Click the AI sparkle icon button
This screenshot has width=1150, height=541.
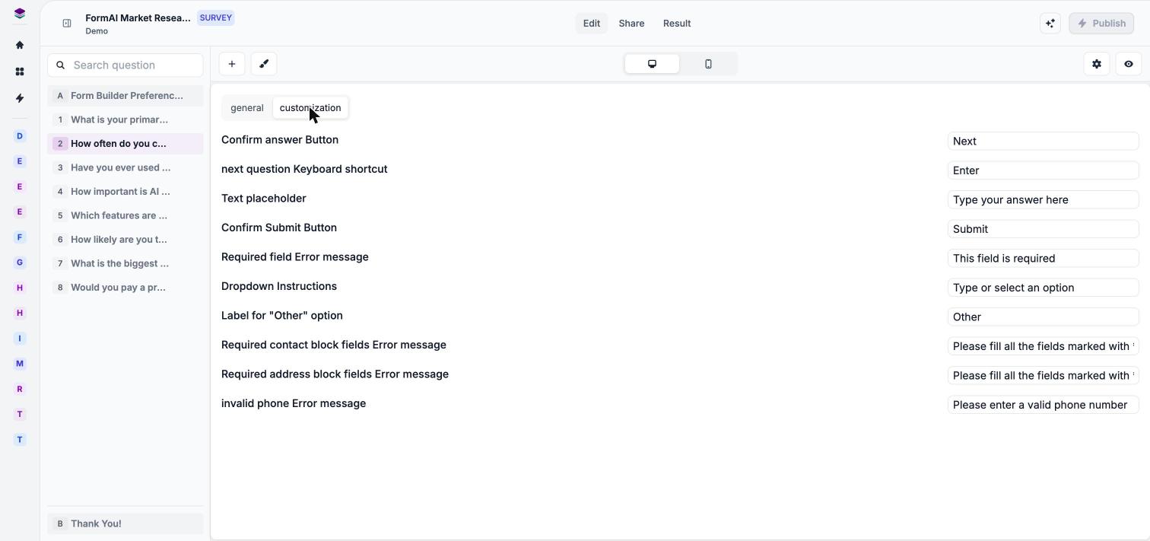coord(1050,24)
